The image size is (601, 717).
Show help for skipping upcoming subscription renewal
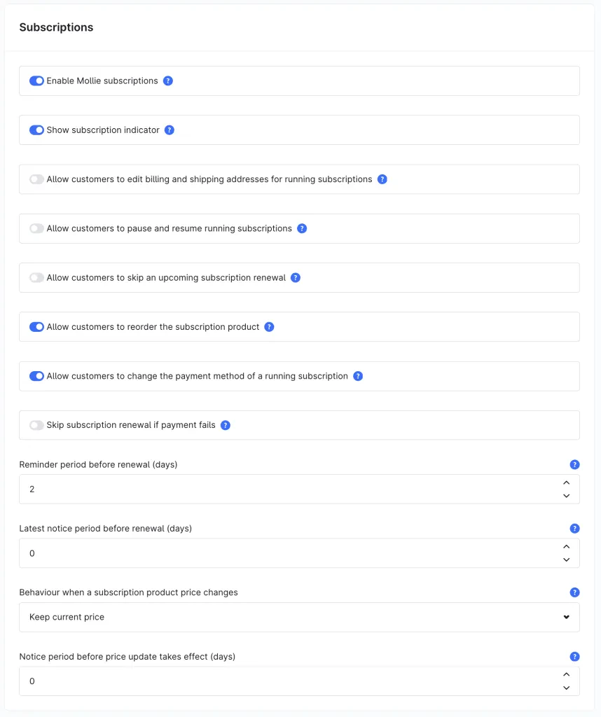[296, 277]
